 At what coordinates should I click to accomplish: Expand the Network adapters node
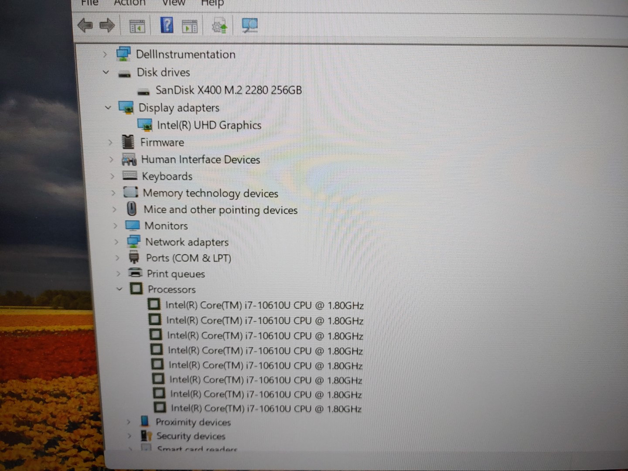pos(116,242)
